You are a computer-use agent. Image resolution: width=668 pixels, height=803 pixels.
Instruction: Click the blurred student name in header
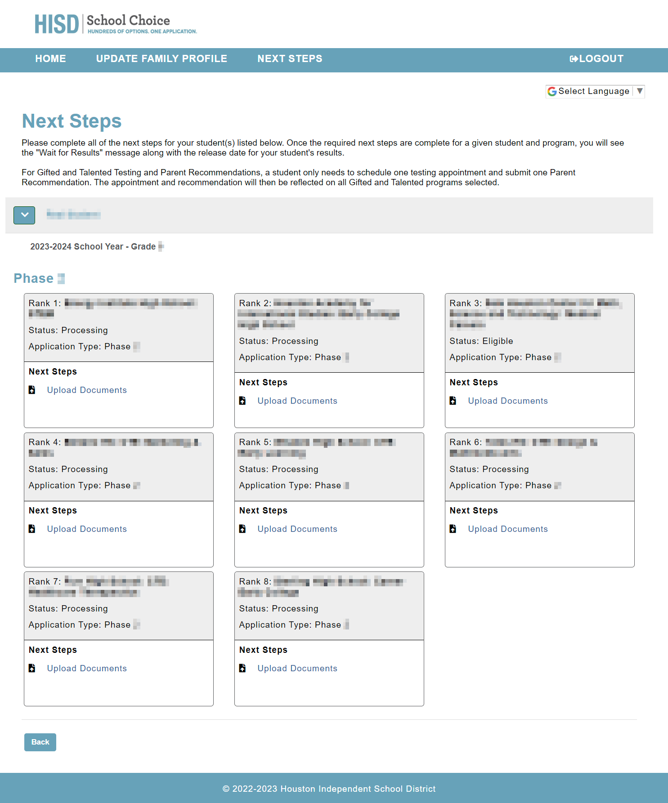point(74,214)
